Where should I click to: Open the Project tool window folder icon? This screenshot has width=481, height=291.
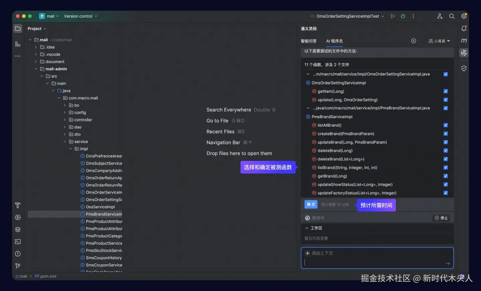click(x=18, y=29)
